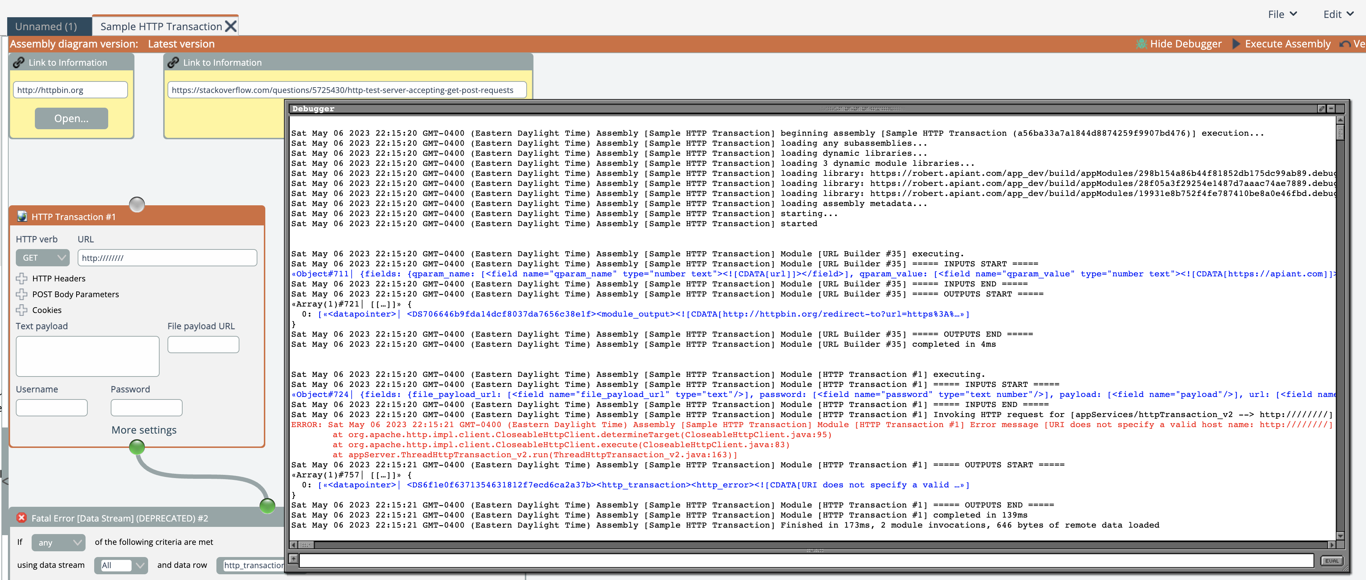Viewport: 1366px width, 580px height.
Task: Expand POST Body Parameters section
Action: 22,294
